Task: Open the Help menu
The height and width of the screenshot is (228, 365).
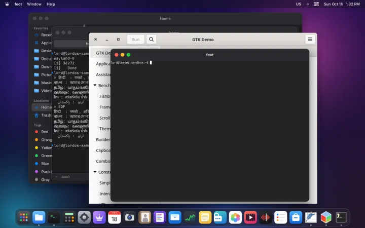Action: click(51, 4)
